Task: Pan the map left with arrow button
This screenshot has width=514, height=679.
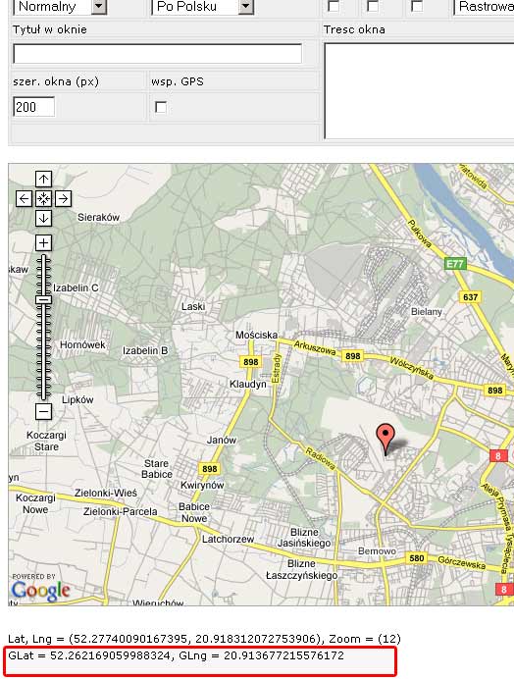Action: point(24,199)
